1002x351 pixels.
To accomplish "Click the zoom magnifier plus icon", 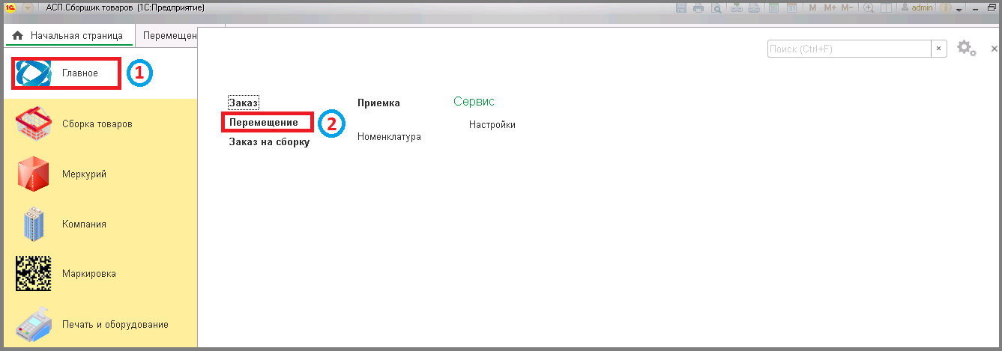I will [869, 7].
